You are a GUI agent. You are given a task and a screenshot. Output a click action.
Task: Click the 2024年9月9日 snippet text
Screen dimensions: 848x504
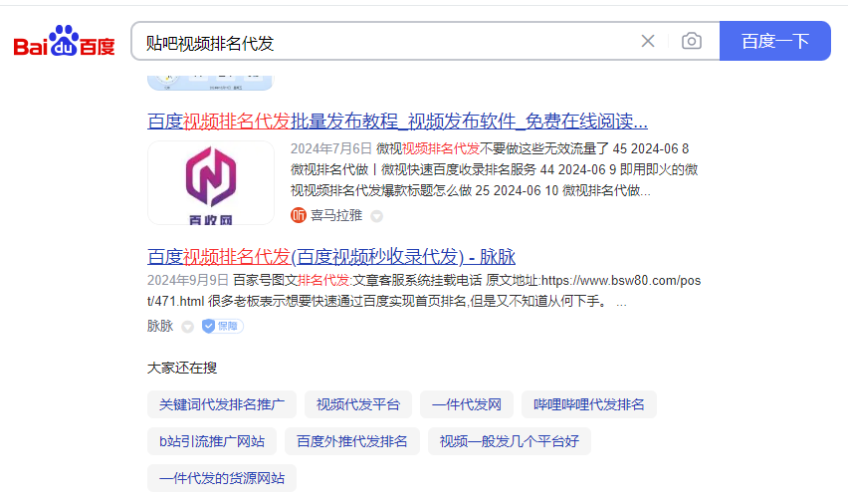click(x=188, y=281)
